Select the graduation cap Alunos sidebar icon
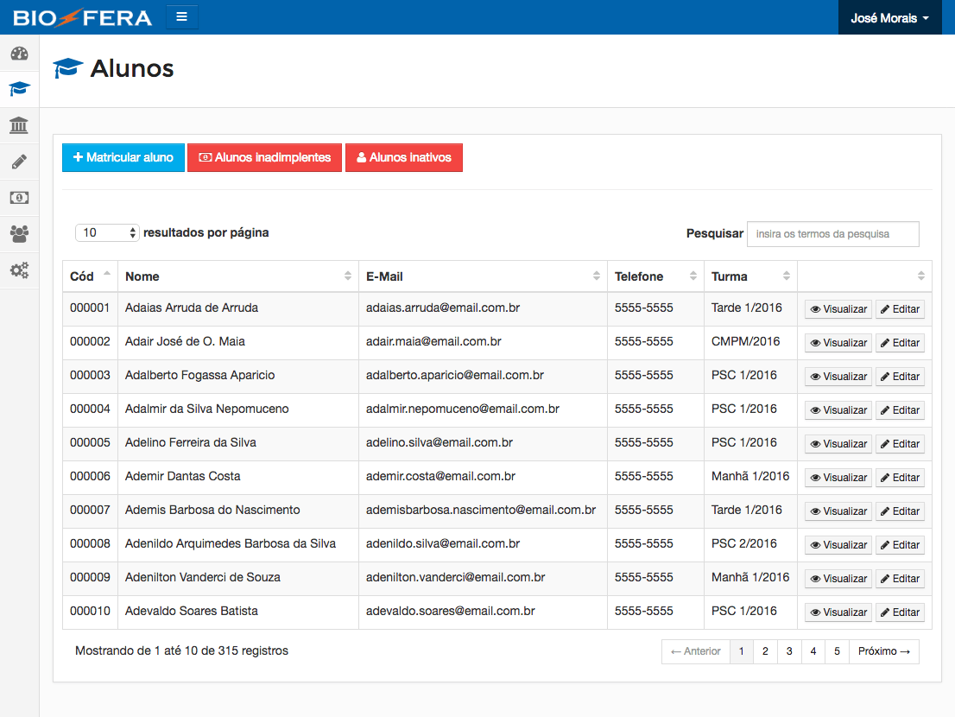The width and height of the screenshot is (955, 717). tap(20, 90)
